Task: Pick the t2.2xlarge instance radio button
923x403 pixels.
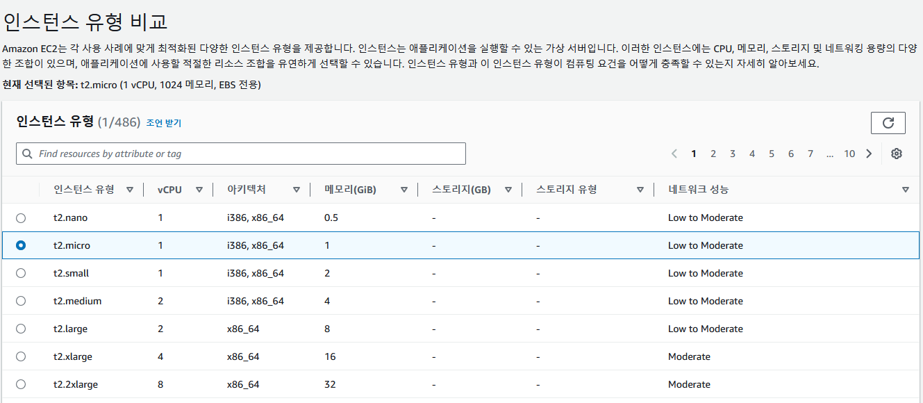Action: click(21, 384)
